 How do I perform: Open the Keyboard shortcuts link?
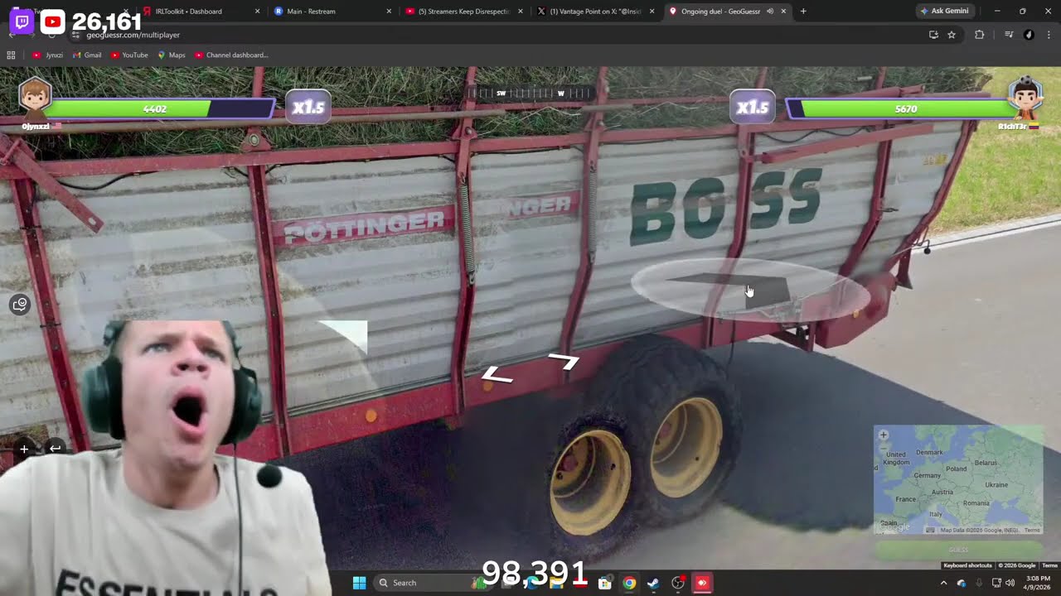coord(967,565)
